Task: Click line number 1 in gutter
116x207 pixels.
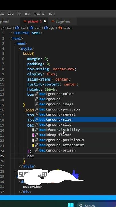Action: pyautogui.click(x=3, y=33)
